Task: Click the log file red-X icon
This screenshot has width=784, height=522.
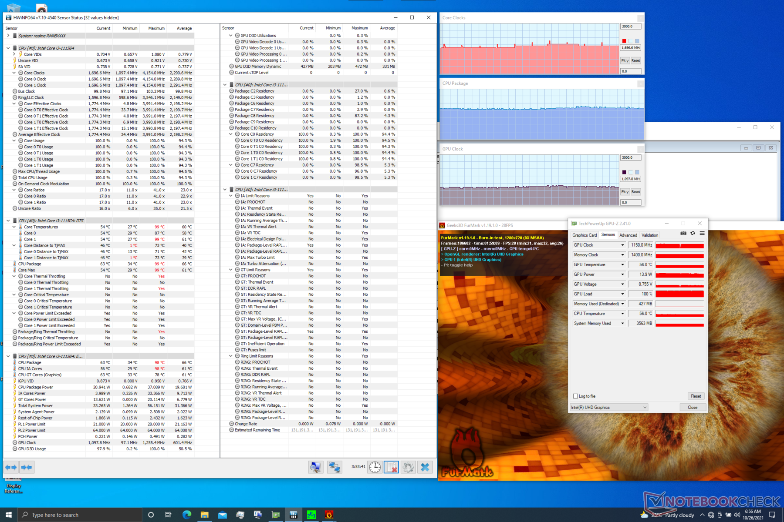Action: pos(392,467)
